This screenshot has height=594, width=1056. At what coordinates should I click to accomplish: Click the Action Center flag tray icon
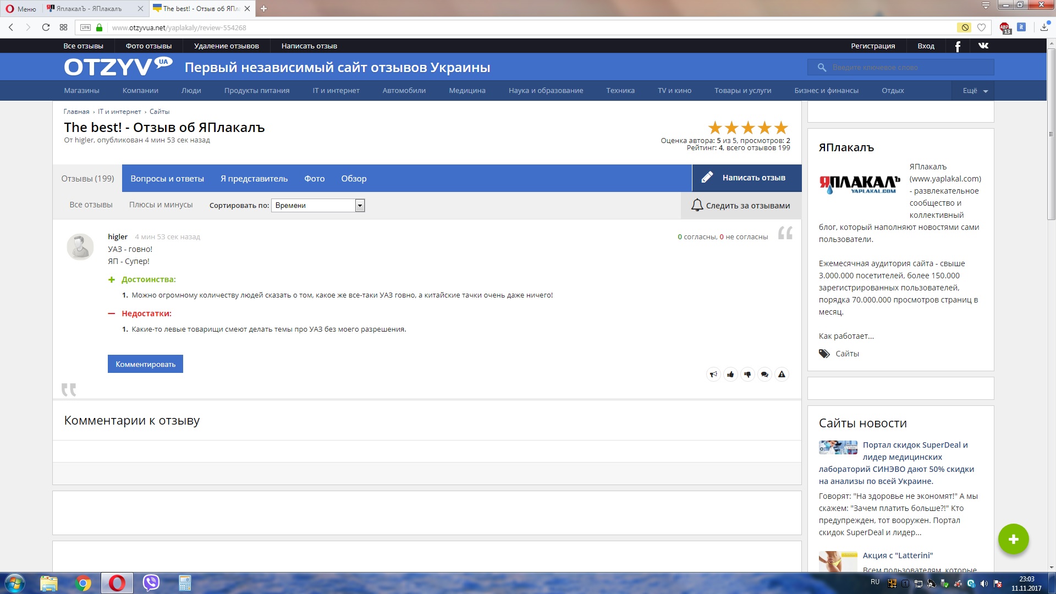[x=997, y=584]
